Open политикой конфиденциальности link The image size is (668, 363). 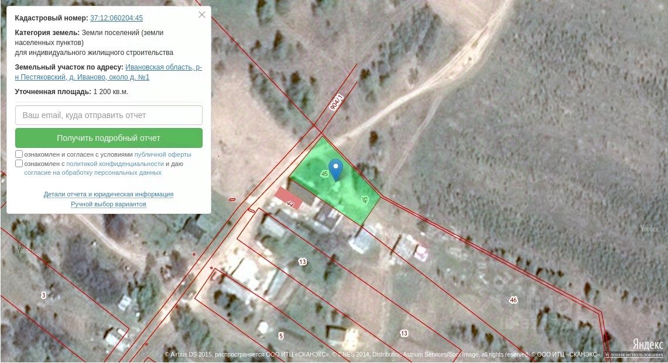[115, 164]
